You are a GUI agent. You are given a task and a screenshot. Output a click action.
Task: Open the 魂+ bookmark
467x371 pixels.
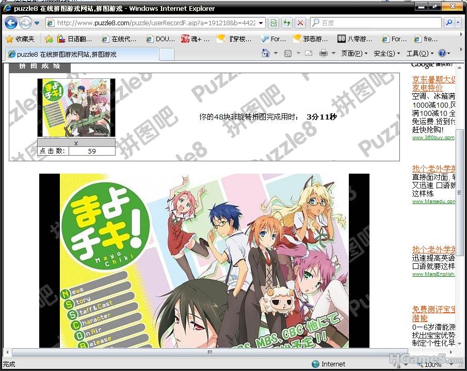(x=196, y=39)
